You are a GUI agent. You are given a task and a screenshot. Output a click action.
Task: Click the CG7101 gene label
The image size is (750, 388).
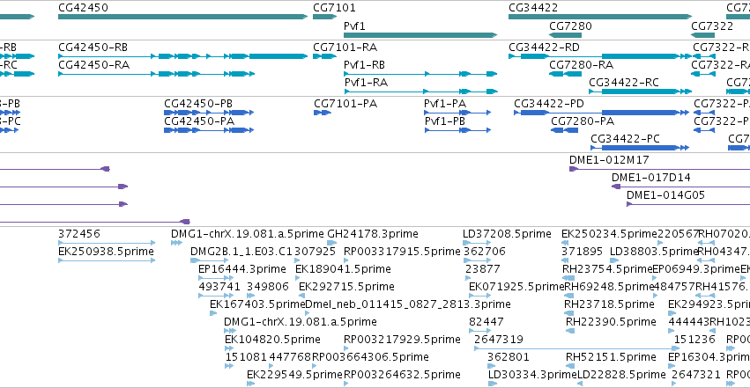(x=334, y=8)
